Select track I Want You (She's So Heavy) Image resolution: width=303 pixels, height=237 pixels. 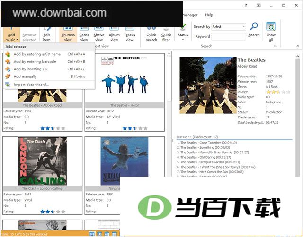[x=216, y=167]
